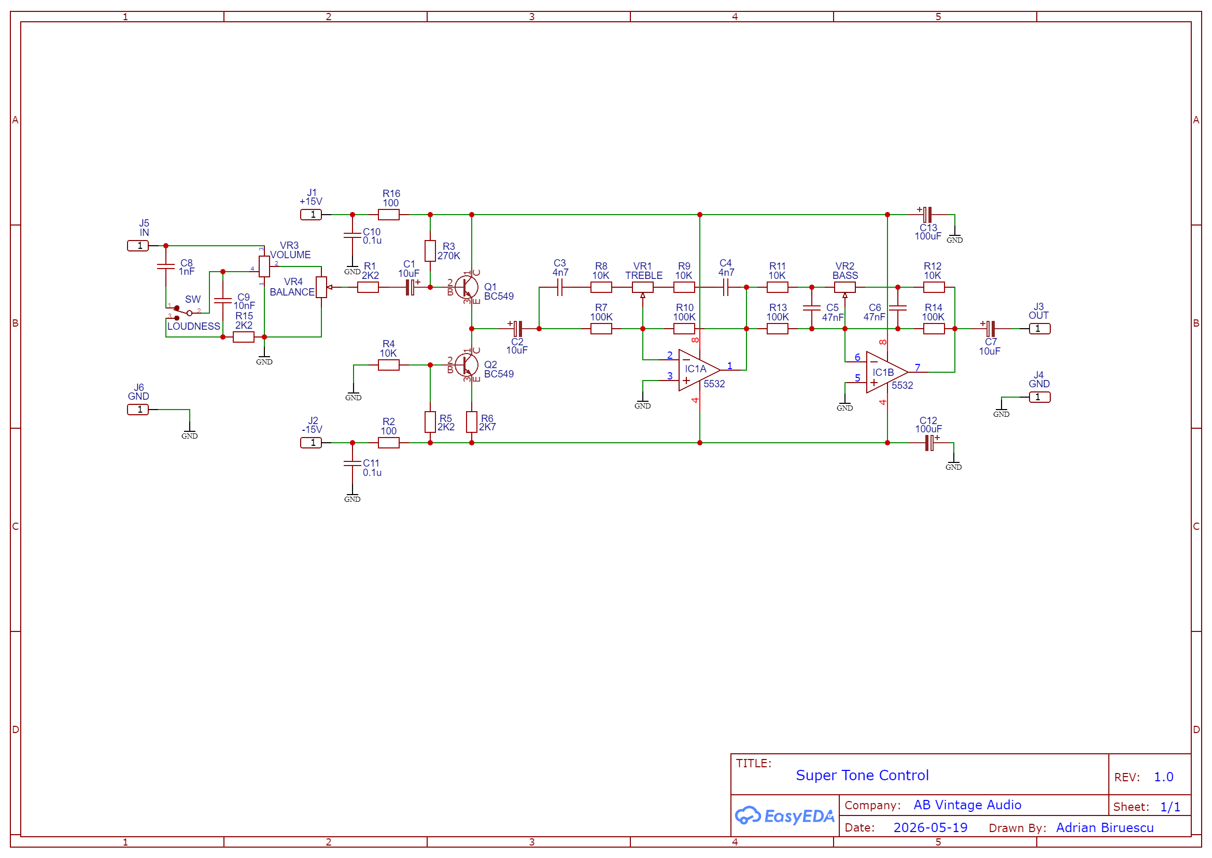Click the R10 100K resistor body
This screenshot has height=858, width=1212.
[x=684, y=329]
